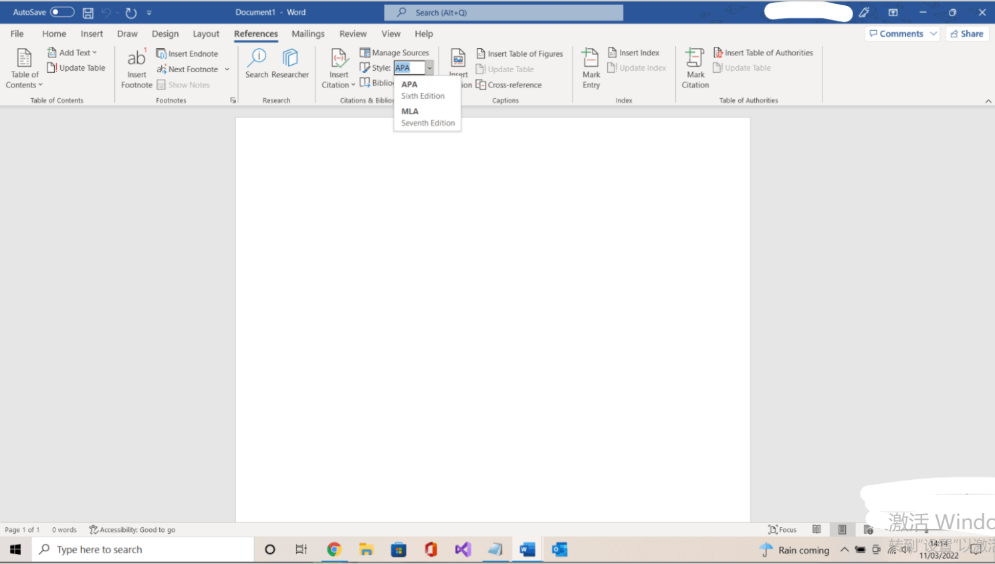Click Insert Table of Authorities

(x=763, y=53)
